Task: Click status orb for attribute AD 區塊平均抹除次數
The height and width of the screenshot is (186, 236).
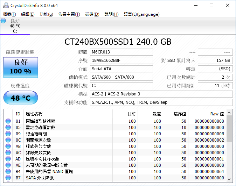Action: [x=8, y=159]
